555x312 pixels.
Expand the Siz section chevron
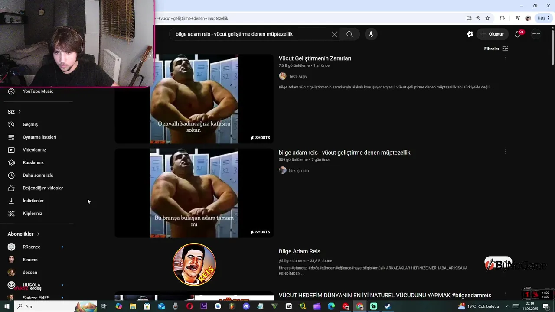(20, 112)
